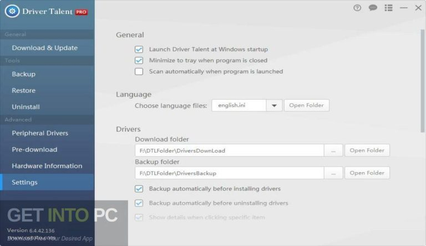Select Peripheral Drivers in the sidebar
Viewport: 426px width, 246px height.
(x=40, y=133)
